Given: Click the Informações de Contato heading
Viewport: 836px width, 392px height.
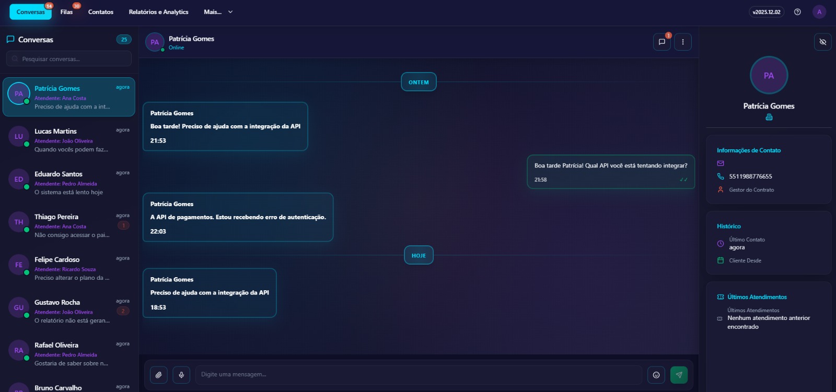Looking at the screenshot, I should tap(749, 150).
